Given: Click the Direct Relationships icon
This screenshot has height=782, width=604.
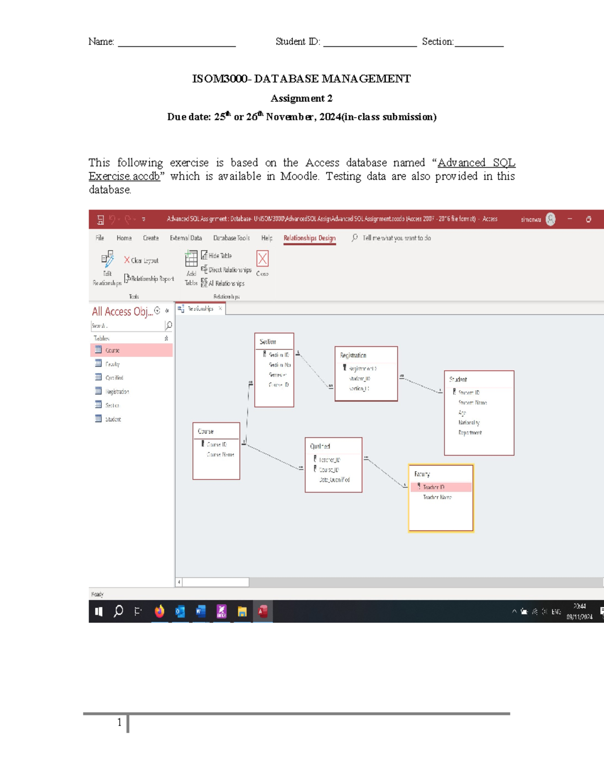Looking at the screenshot, I should pos(229,270).
